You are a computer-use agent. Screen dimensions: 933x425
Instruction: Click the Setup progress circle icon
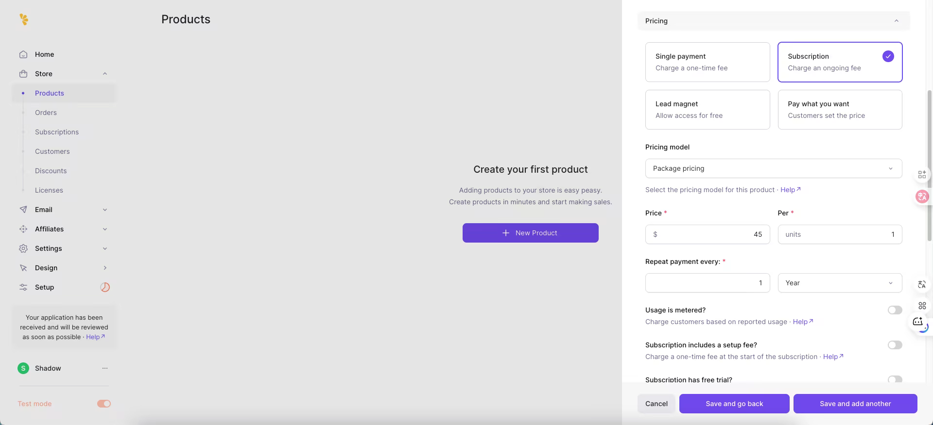105,287
